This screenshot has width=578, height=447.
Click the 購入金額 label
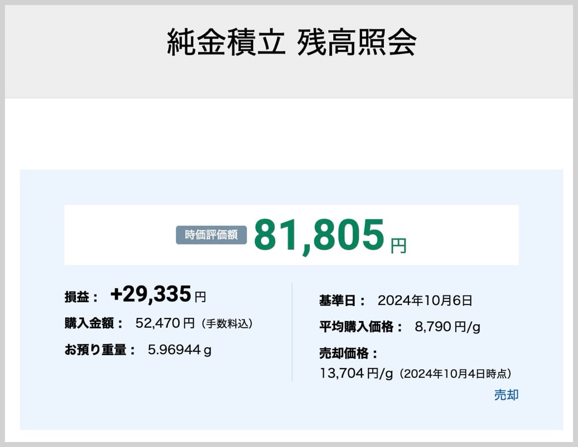click(94, 324)
